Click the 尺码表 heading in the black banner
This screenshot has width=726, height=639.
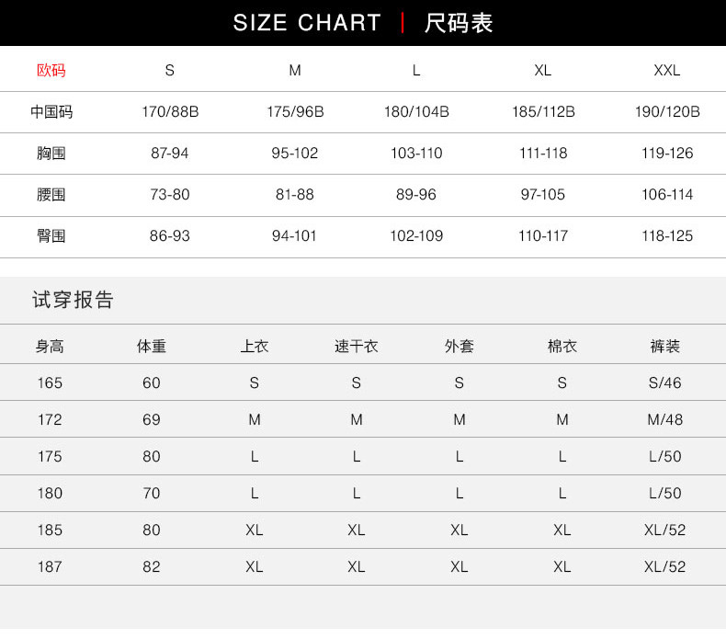pyautogui.click(x=459, y=23)
